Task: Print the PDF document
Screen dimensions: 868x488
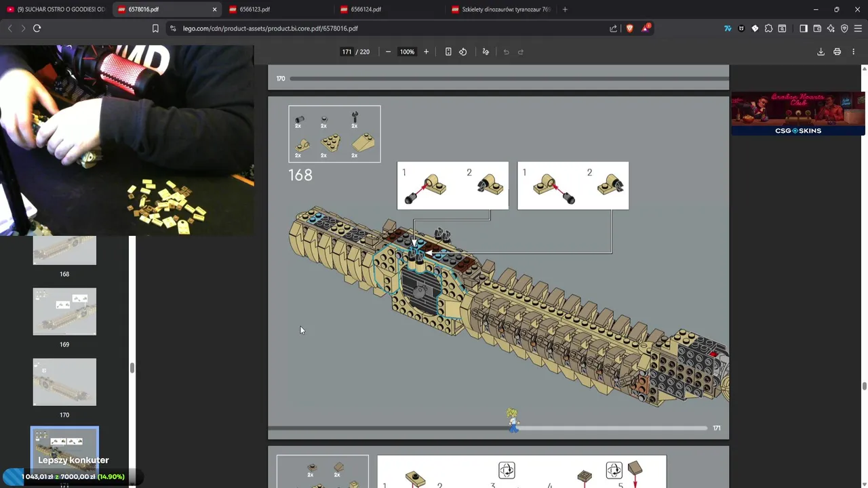Action: pyautogui.click(x=837, y=52)
